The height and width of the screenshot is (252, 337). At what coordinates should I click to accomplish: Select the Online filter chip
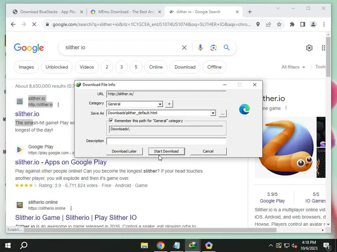156,67
